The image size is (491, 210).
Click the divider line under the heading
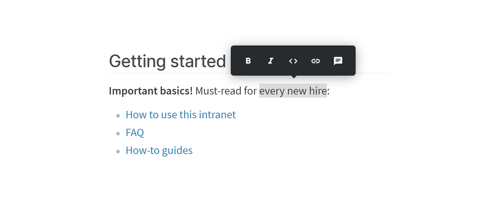[x=175, y=73]
